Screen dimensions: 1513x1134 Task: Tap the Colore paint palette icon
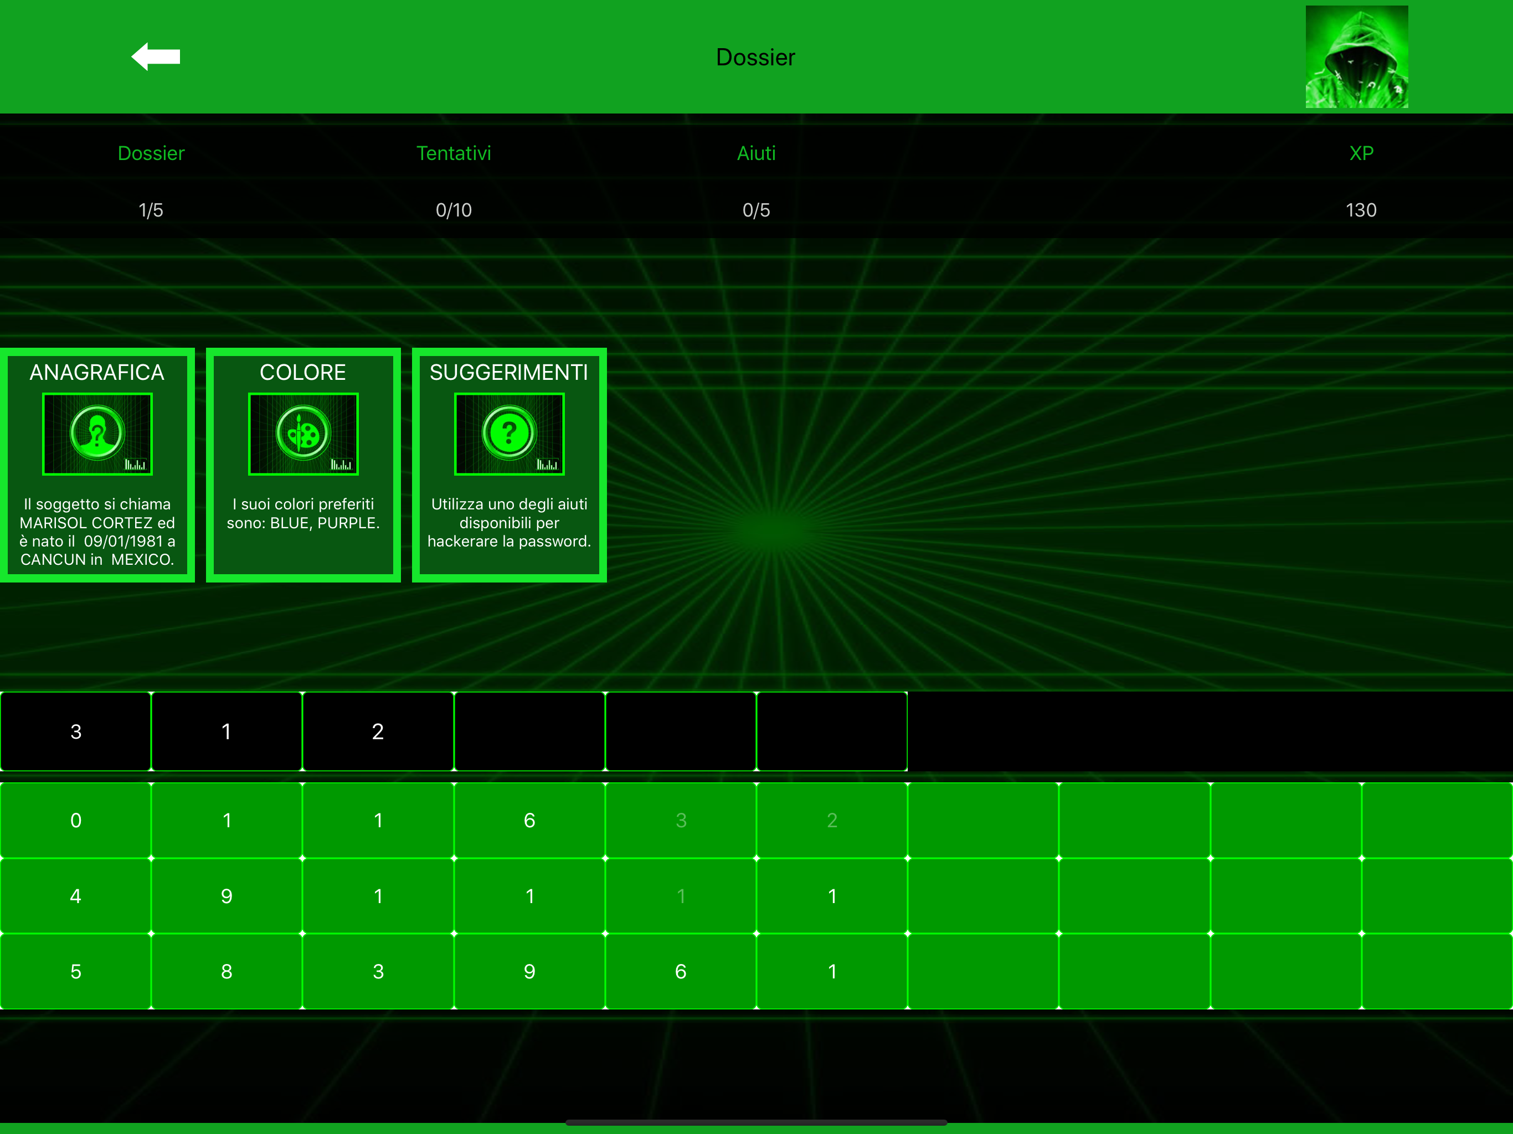tap(303, 434)
